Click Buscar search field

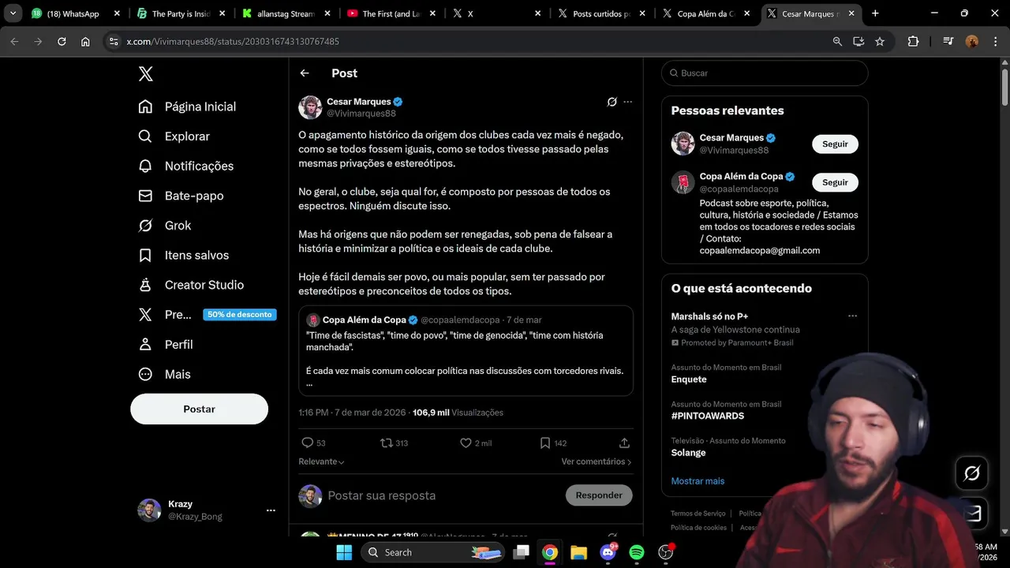[765, 73]
